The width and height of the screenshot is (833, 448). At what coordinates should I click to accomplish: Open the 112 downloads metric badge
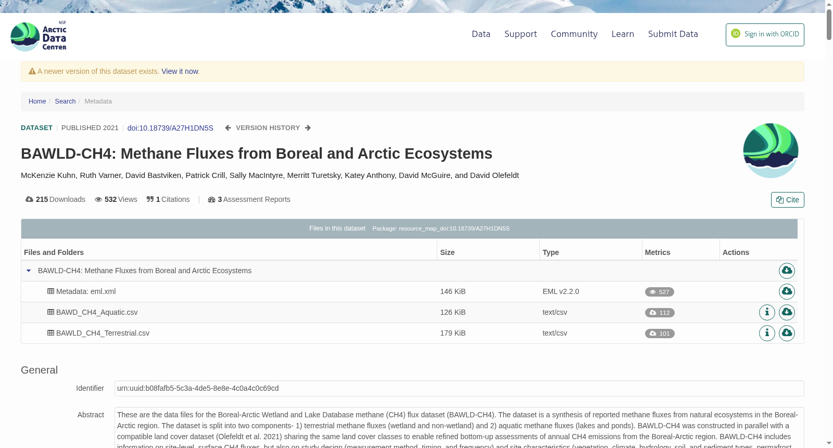[x=660, y=313]
